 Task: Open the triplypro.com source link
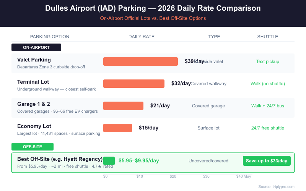(x=276, y=186)
